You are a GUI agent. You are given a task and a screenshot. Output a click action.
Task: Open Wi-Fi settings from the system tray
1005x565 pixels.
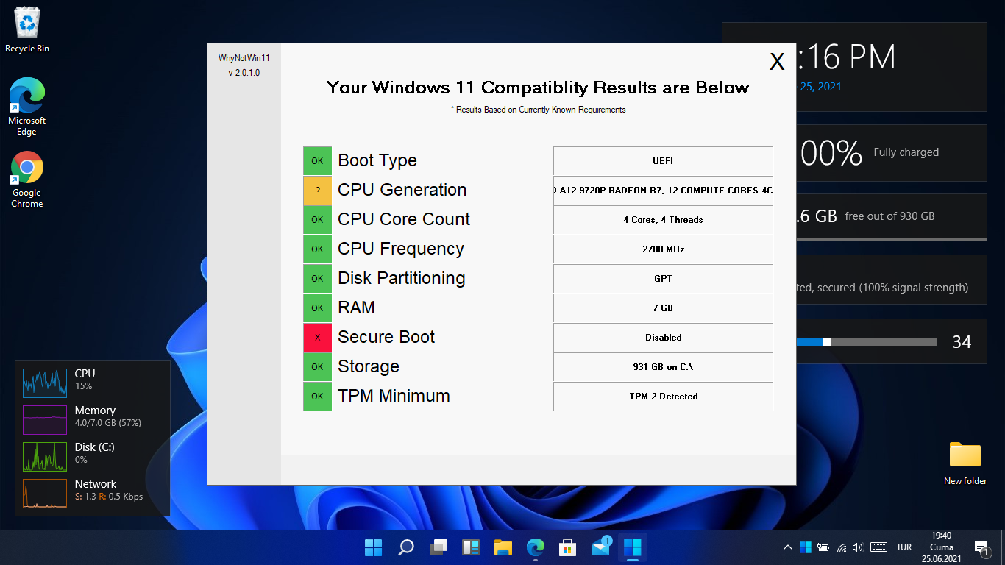(841, 547)
